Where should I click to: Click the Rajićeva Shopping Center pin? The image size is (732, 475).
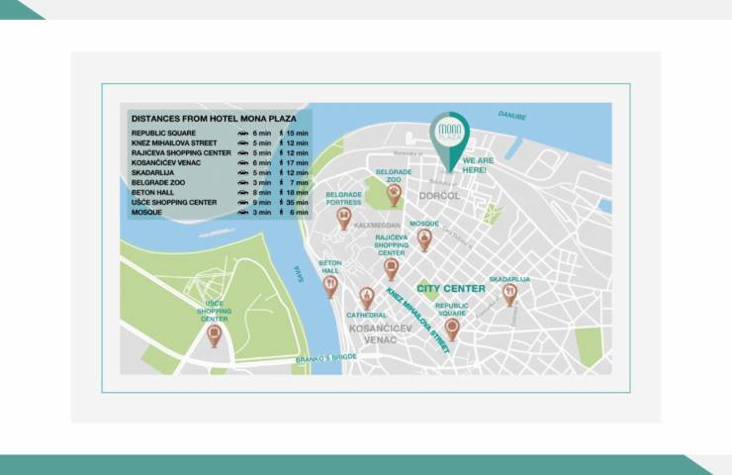pyautogui.click(x=391, y=267)
